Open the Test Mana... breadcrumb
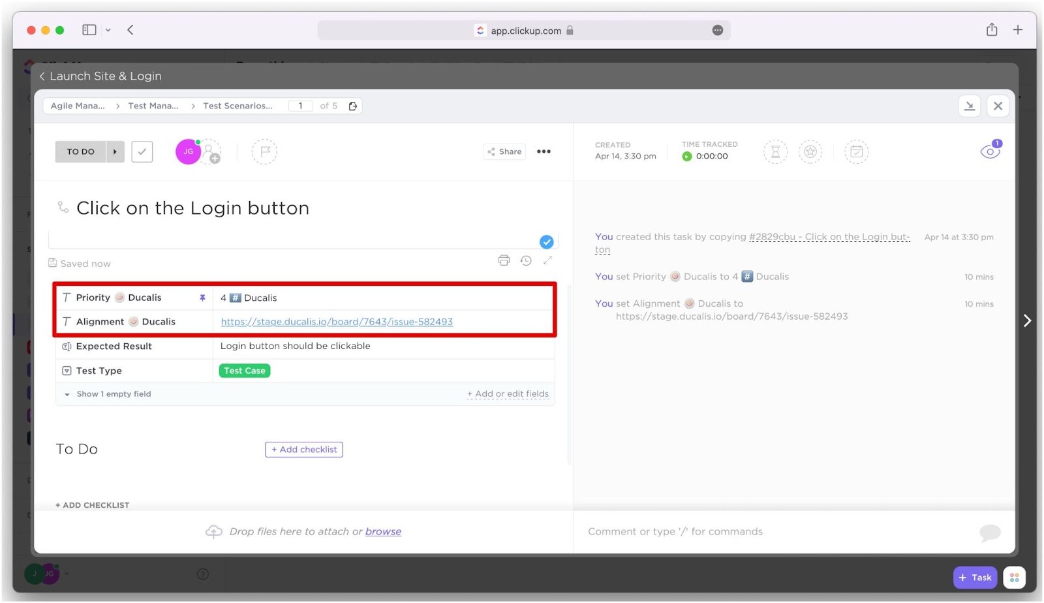 coord(153,106)
